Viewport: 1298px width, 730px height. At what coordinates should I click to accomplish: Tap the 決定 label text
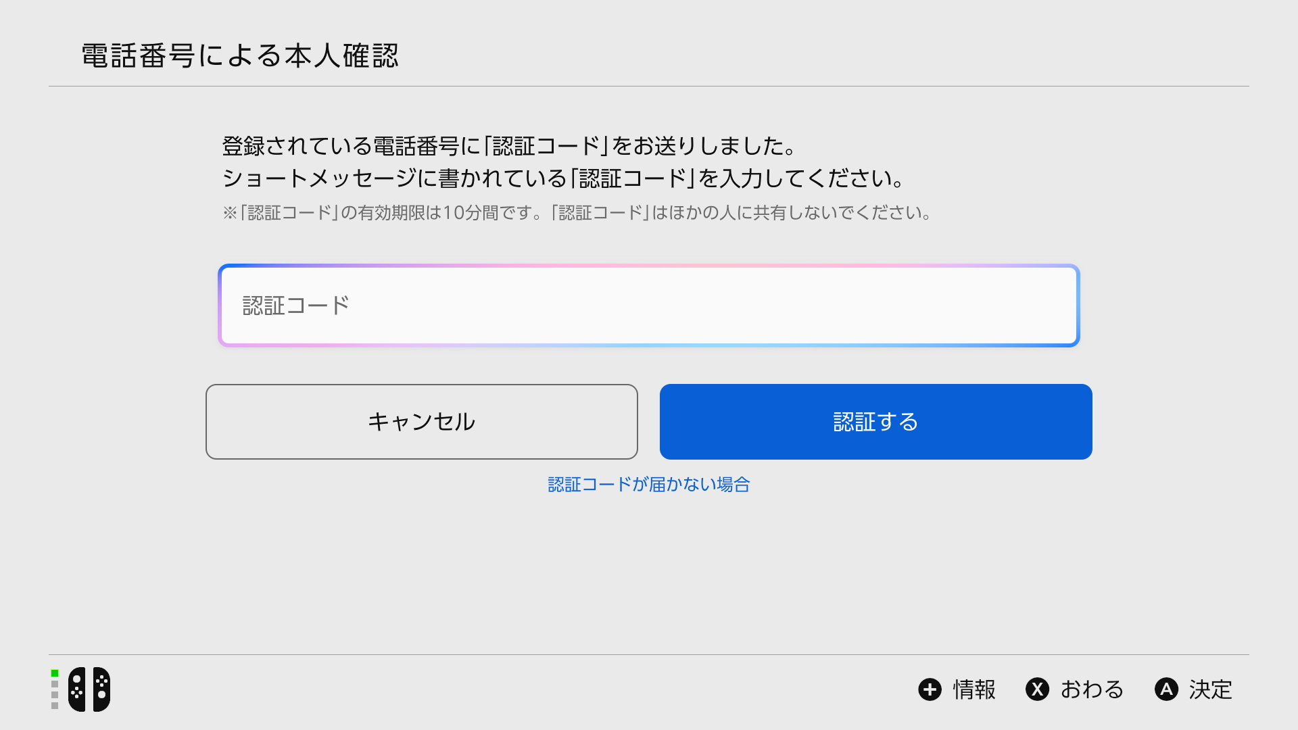tap(1211, 690)
